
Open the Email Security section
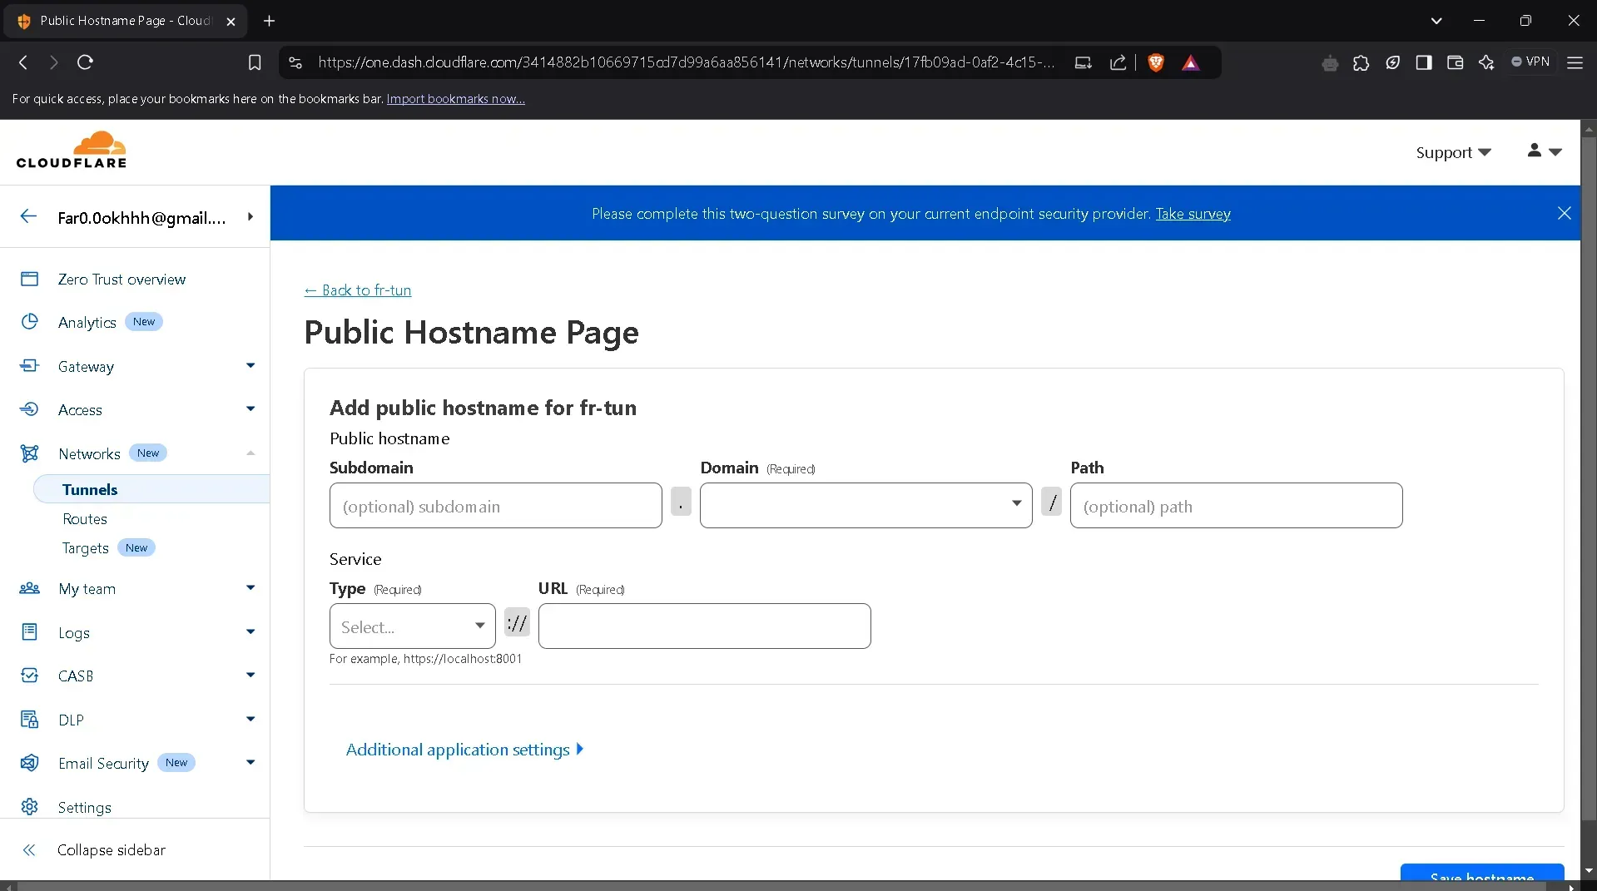click(105, 762)
